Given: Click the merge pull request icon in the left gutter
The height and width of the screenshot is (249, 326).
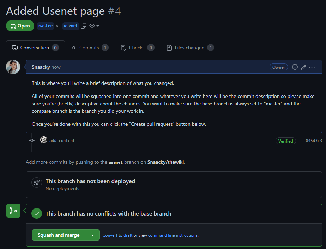Looking at the screenshot, I should pyautogui.click(x=13, y=210).
